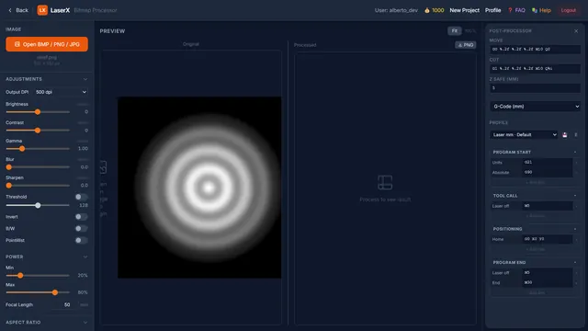Add a line under Positioning

pyautogui.click(x=535, y=249)
